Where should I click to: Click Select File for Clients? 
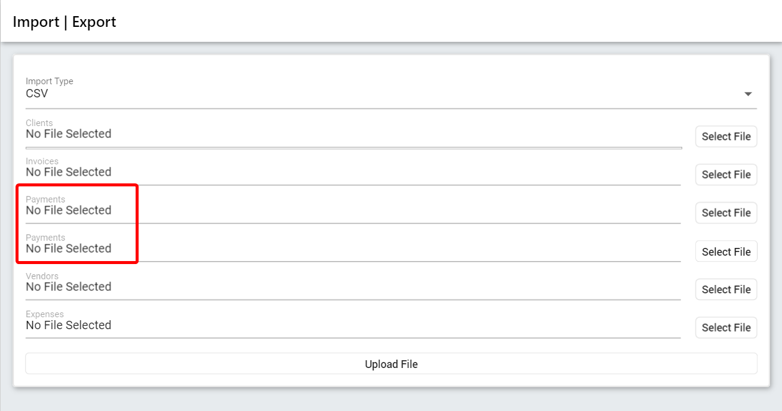pos(726,136)
